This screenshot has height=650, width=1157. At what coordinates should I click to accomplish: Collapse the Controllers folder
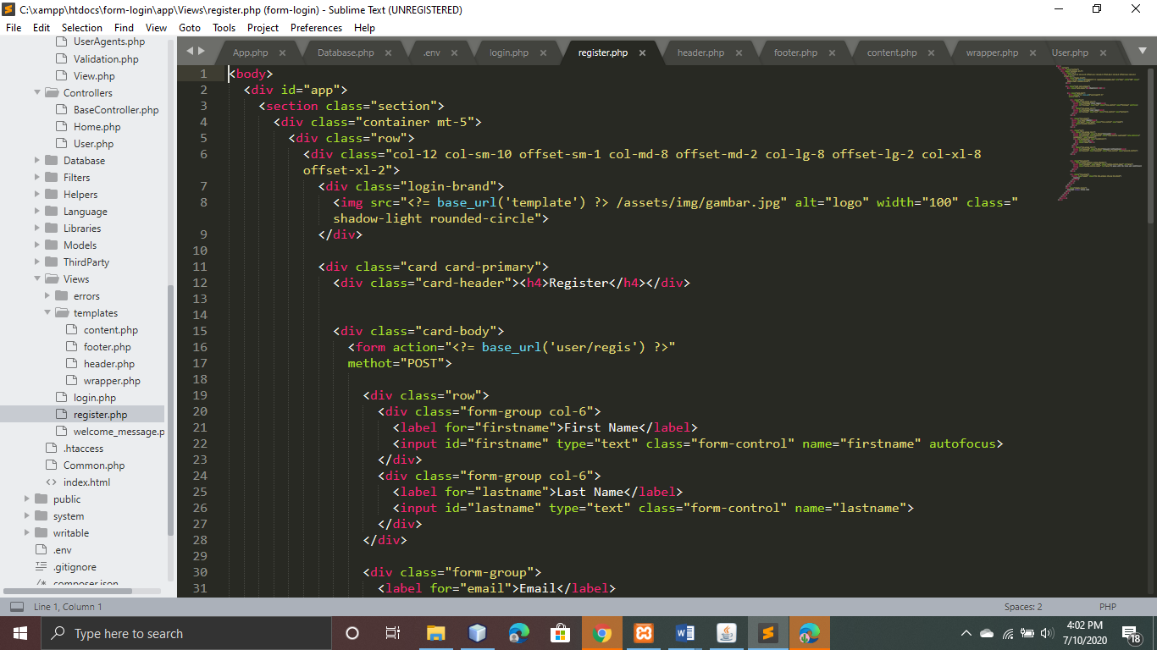37,93
